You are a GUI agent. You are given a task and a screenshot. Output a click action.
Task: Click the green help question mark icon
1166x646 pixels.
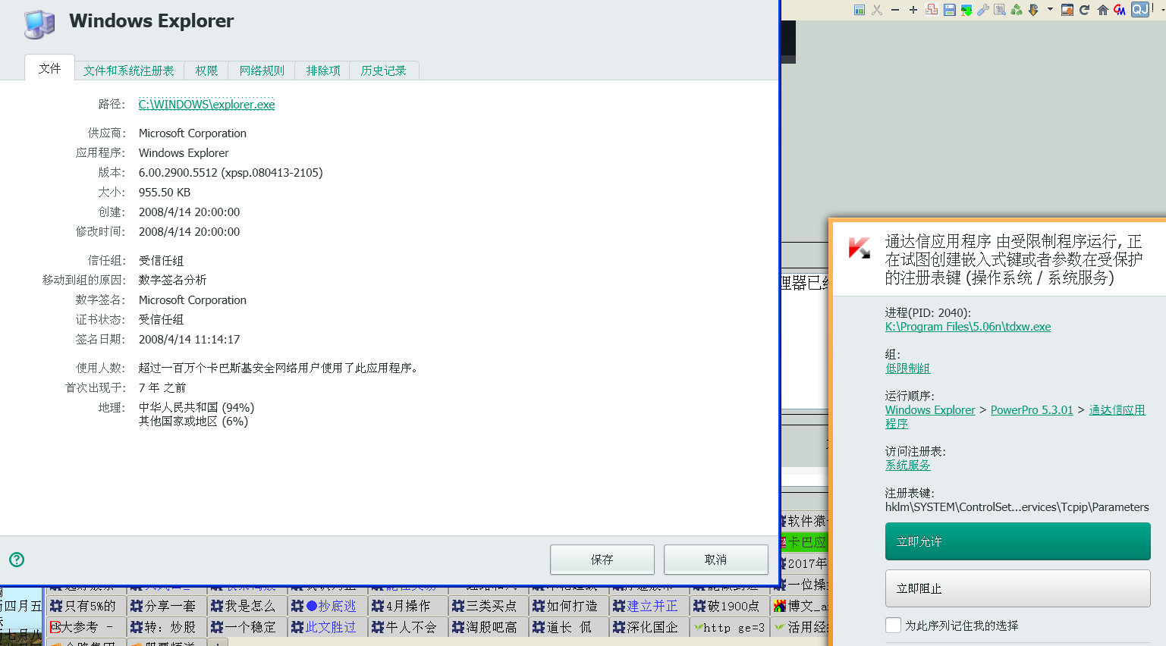pos(17,560)
